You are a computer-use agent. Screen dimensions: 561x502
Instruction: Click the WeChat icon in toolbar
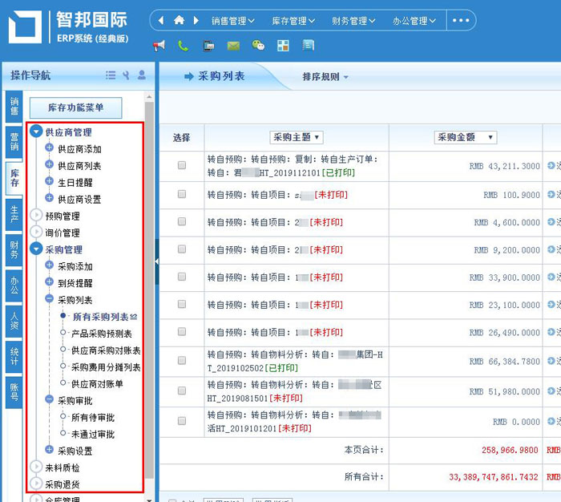pyautogui.click(x=258, y=46)
